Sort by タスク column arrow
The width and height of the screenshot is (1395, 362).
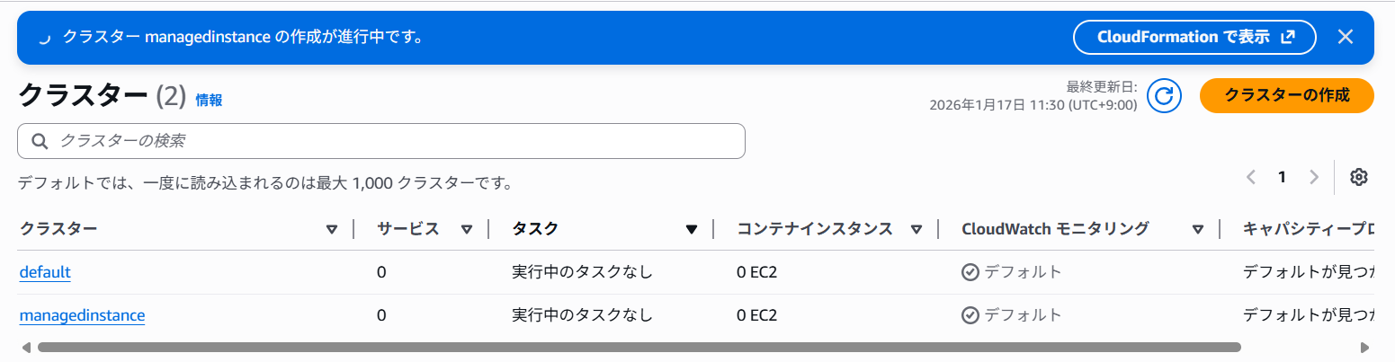pyautogui.click(x=691, y=229)
